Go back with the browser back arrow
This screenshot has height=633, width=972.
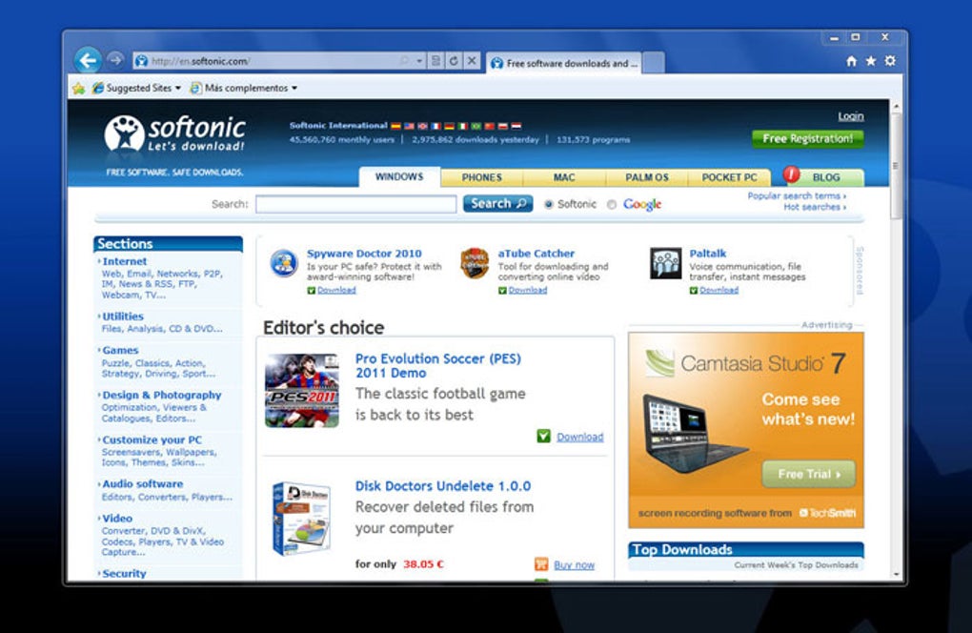pyautogui.click(x=88, y=60)
